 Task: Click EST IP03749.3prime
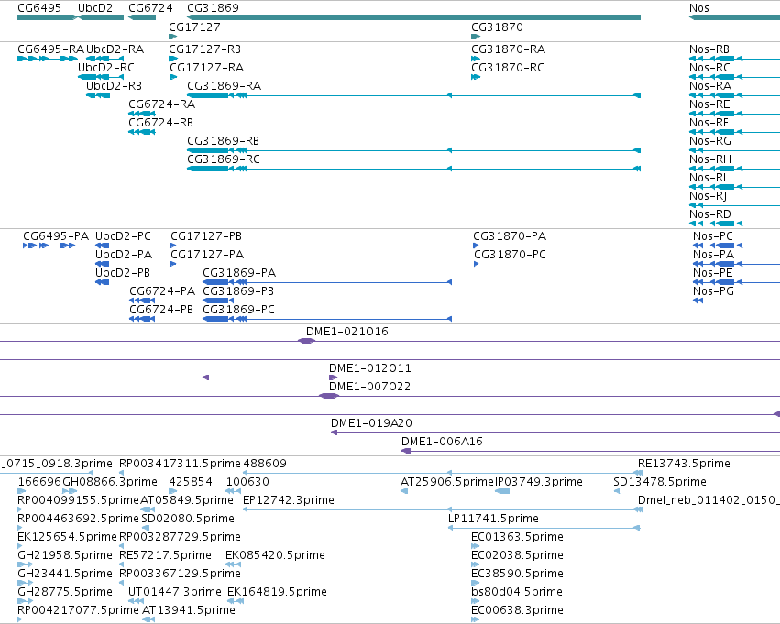click(x=539, y=482)
